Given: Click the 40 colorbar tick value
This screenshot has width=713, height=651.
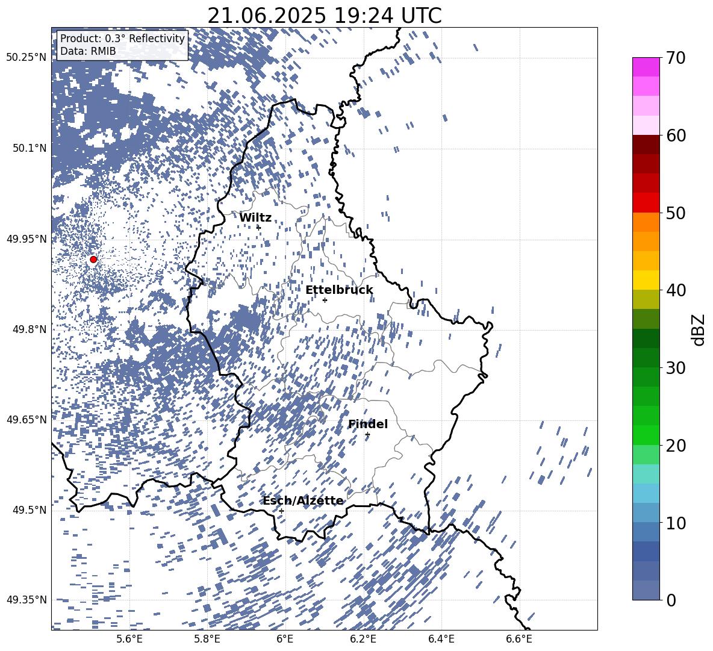Looking at the screenshot, I should 676,290.
